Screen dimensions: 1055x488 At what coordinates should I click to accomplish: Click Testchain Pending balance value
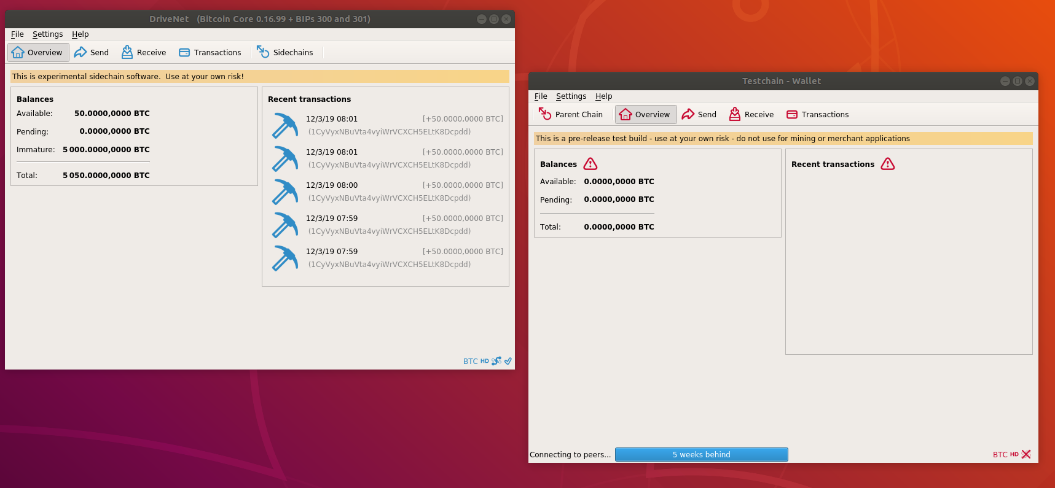[619, 199]
